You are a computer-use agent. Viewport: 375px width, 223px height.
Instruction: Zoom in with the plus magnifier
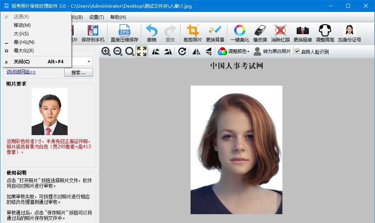pos(106,51)
